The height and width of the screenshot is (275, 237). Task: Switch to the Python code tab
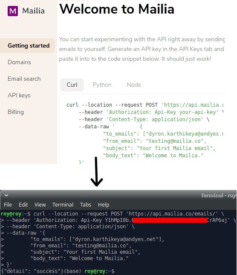(x=102, y=85)
